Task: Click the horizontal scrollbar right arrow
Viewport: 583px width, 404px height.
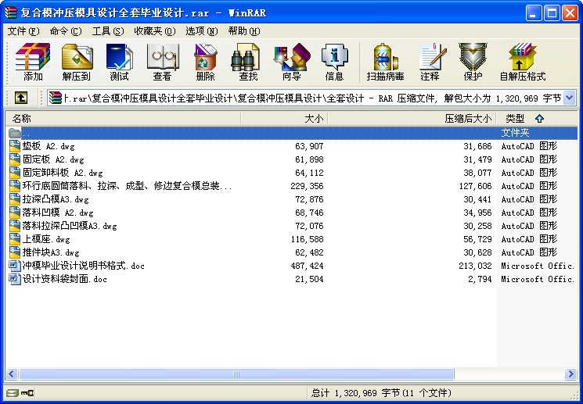Action: pyautogui.click(x=571, y=374)
